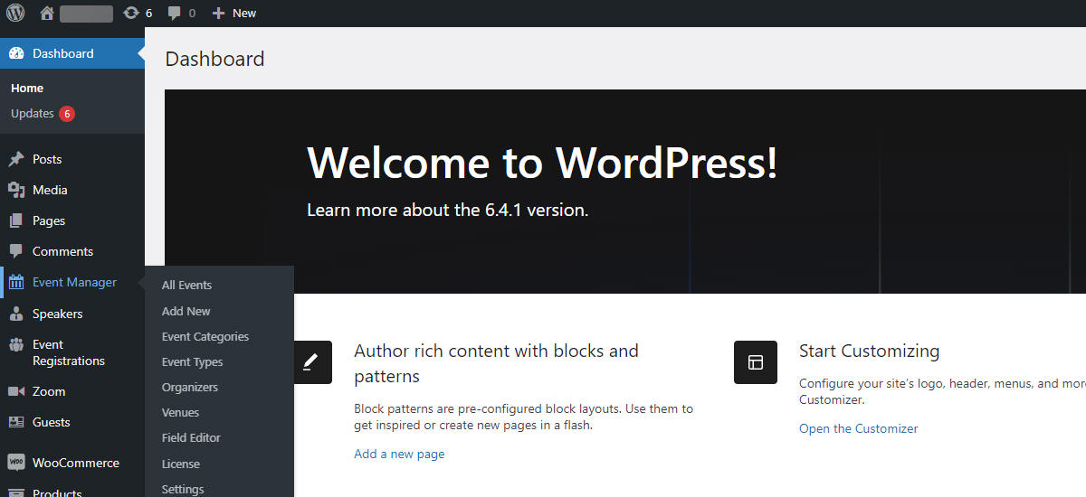The height and width of the screenshot is (497, 1086).
Task: Open the Posts menu
Action: [x=72, y=159]
